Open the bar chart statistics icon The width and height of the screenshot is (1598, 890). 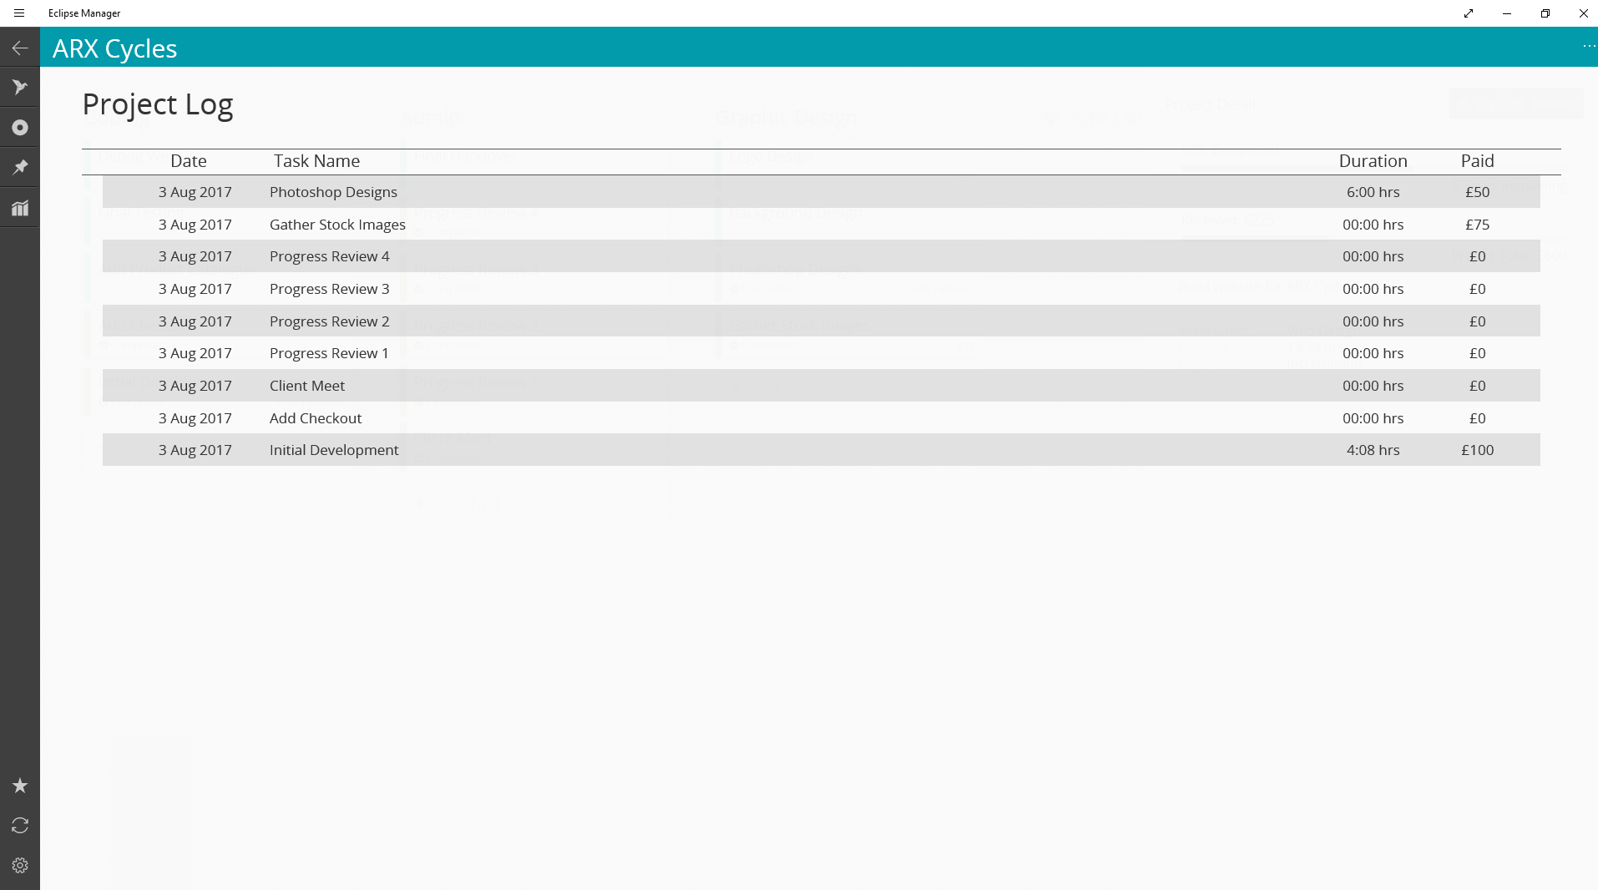point(20,208)
